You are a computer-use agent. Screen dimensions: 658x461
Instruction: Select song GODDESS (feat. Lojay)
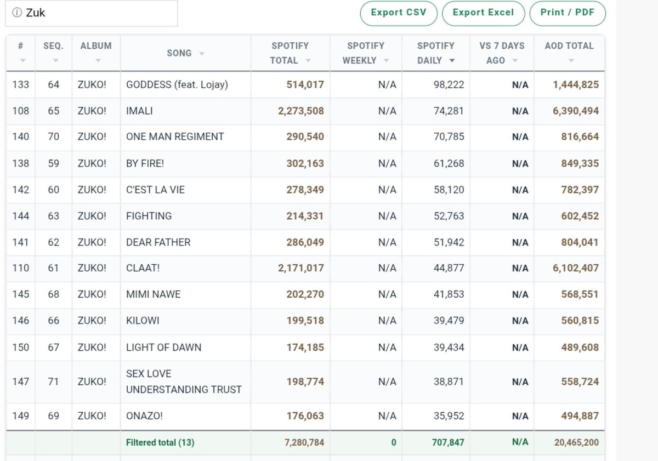point(177,85)
